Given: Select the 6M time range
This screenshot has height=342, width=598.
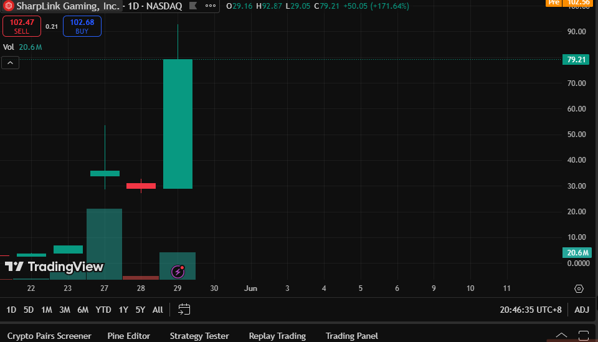Looking at the screenshot, I should tap(83, 310).
